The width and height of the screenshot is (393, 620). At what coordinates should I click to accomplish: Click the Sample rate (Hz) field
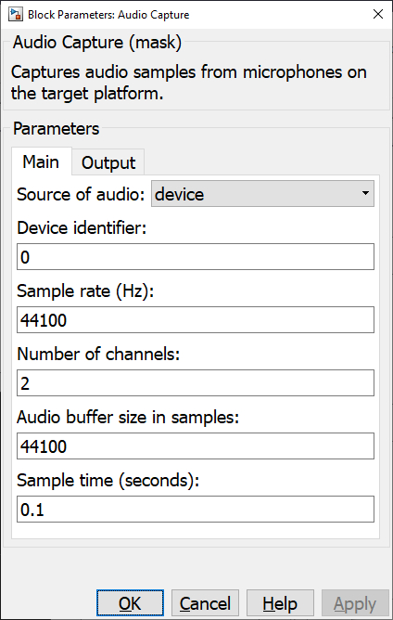tap(196, 320)
